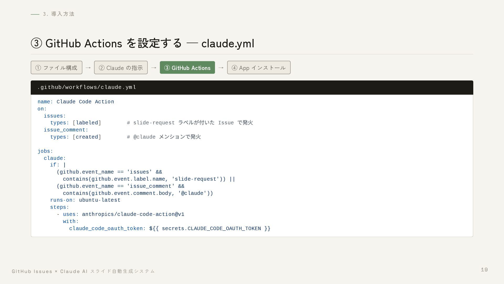Viewport: 504px width, 284px height.
Task: Click the line checking event_name == 'issue_comment'
Action: click(x=120, y=186)
